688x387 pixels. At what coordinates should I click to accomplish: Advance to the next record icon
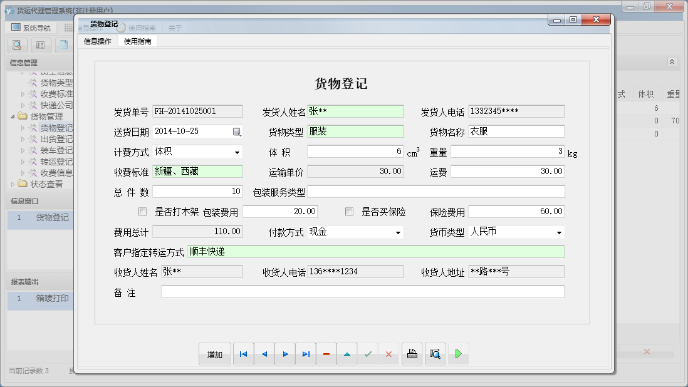click(x=285, y=354)
